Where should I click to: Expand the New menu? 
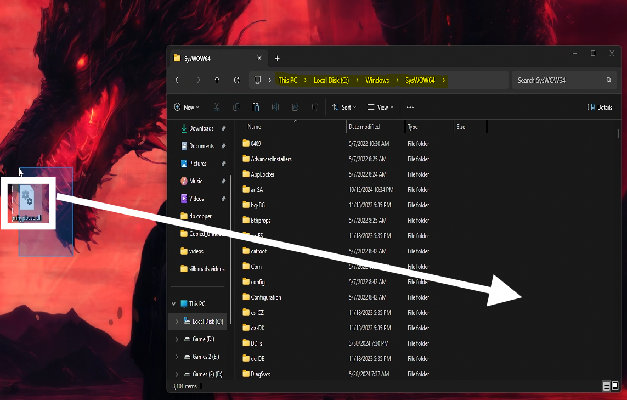click(187, 107)
